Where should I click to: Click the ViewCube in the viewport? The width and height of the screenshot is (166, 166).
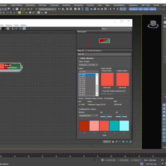153,24
